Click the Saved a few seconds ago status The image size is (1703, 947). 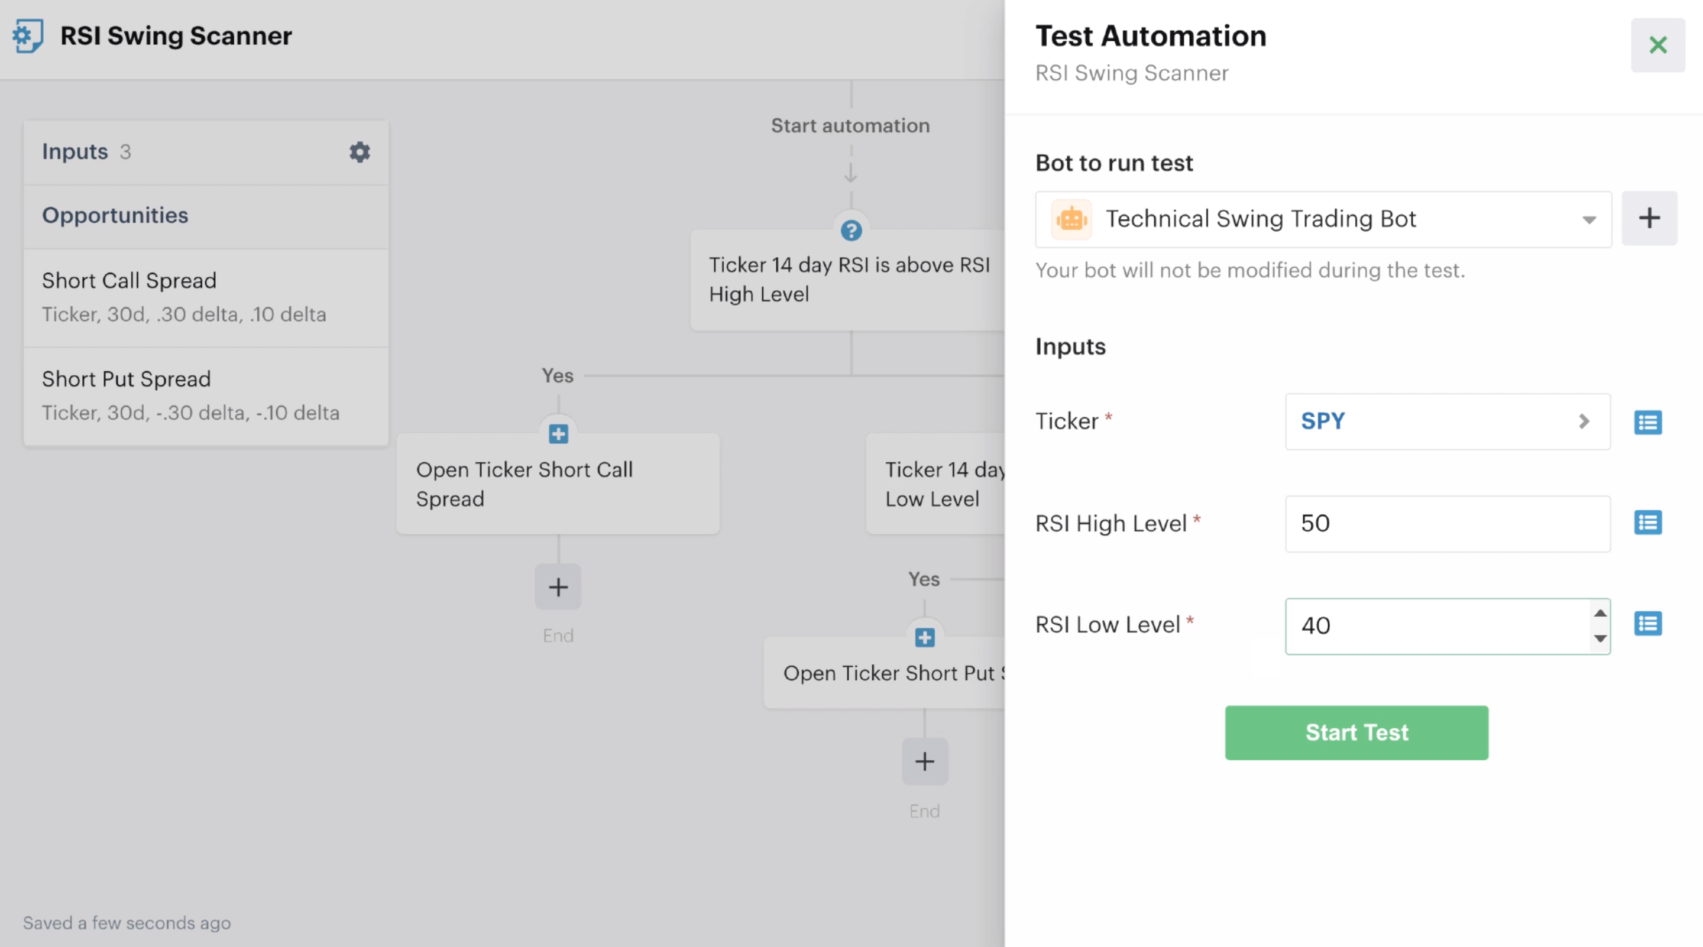[127, 923]
